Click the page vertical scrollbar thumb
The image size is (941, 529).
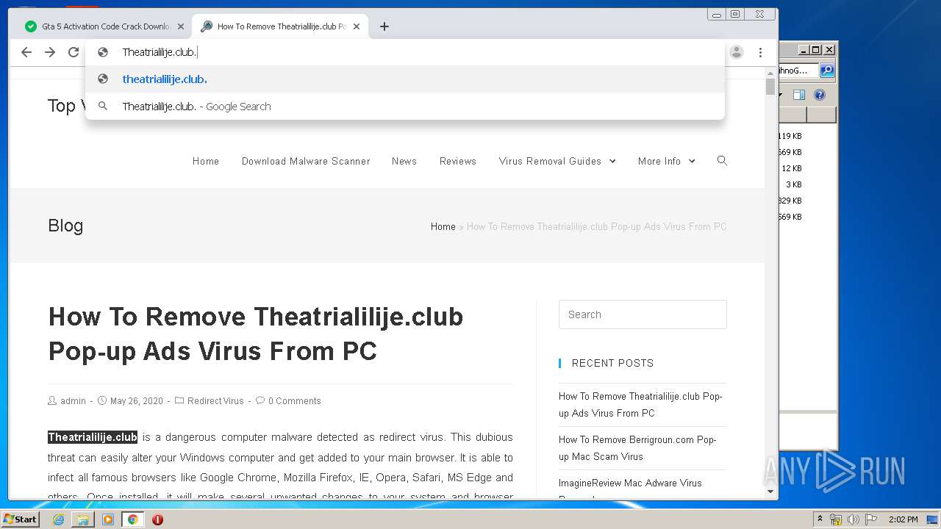tap(770, 87)
